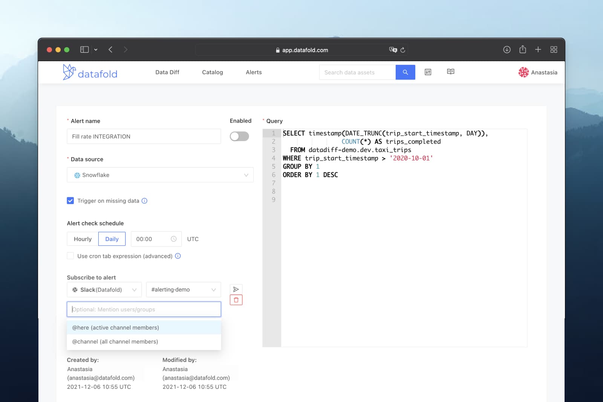Viewport: 603px width, 402px height.
Task: Open the Catalog tab
Action: tap(213, 72)
